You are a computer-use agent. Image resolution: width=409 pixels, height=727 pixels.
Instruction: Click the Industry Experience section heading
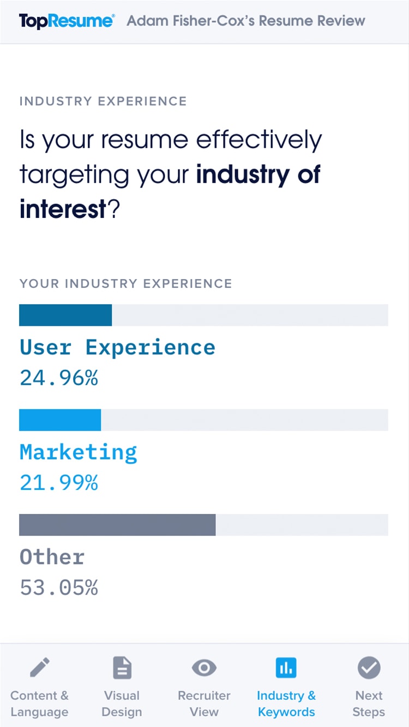pyautogui.click(x=103, y=101)
